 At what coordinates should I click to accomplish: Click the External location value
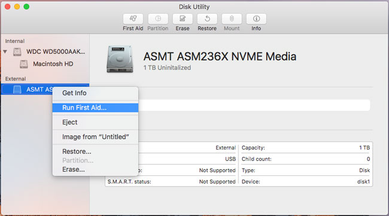pos(226,148)
